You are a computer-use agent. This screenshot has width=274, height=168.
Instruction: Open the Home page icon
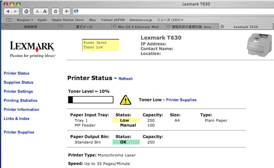(x=26, y=11)
